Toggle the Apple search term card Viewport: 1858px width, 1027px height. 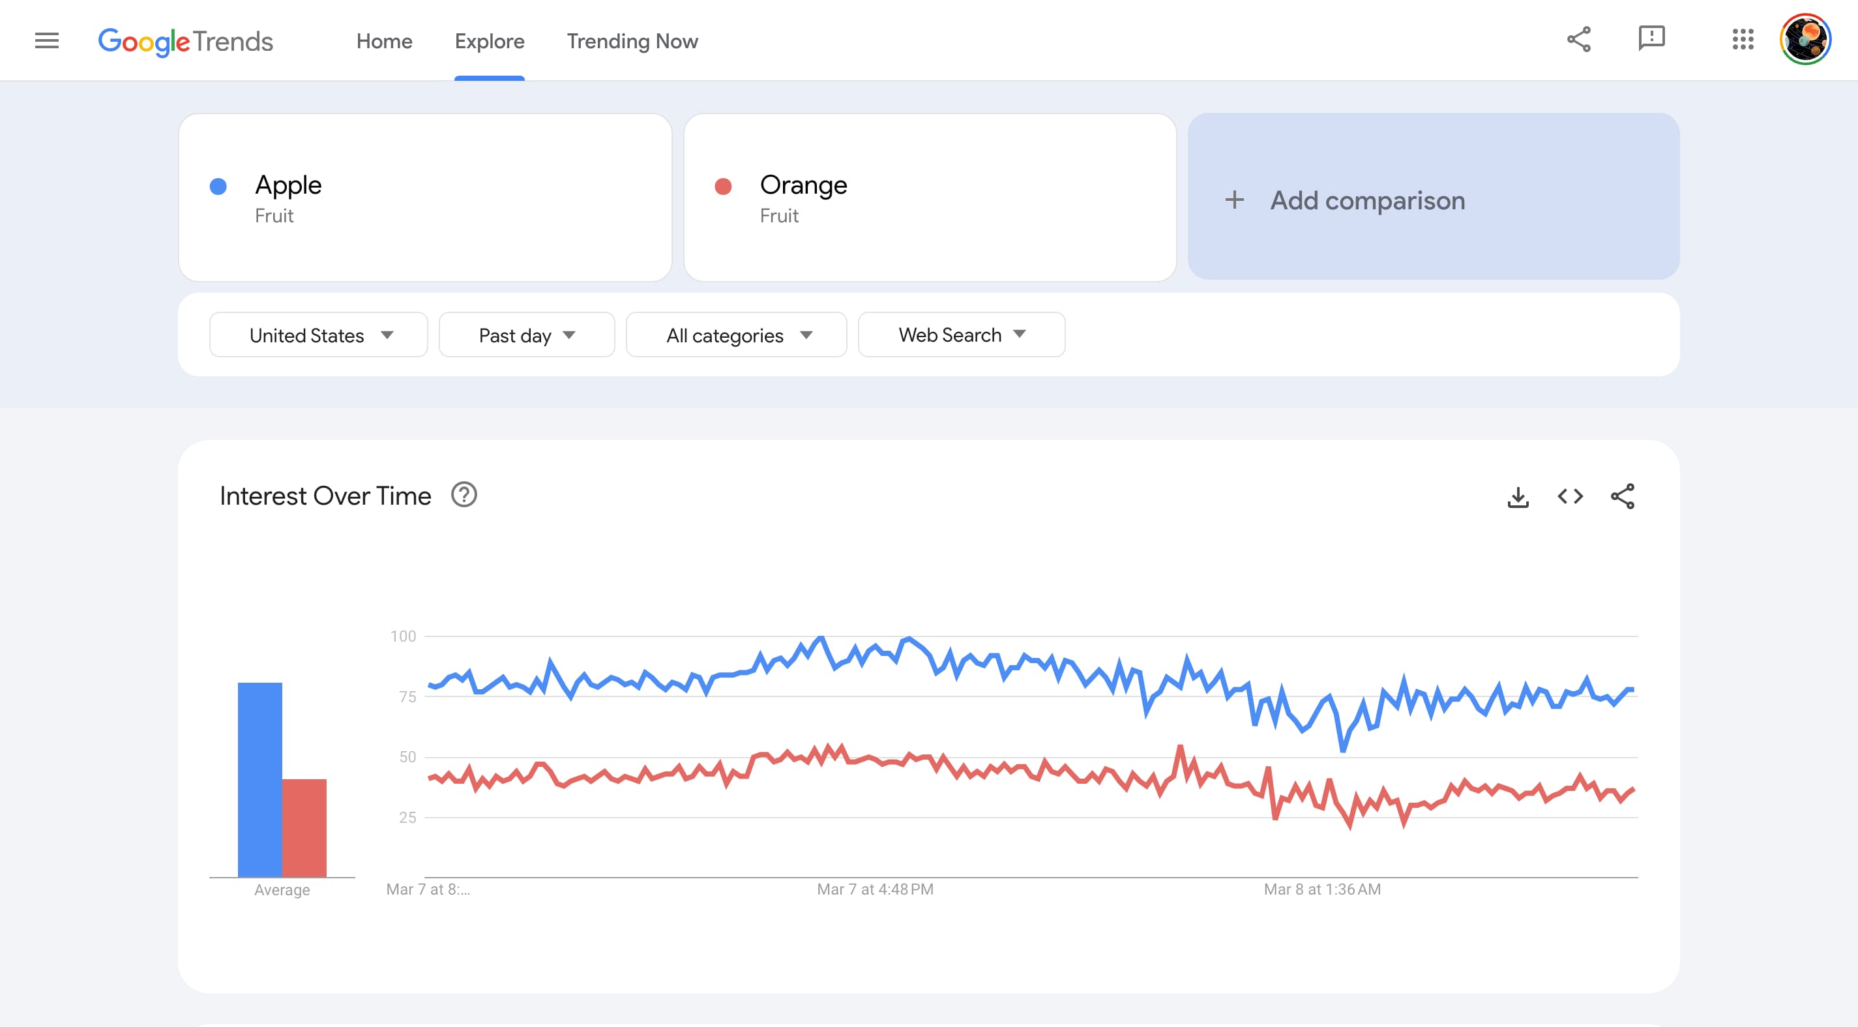pyautogui.click(x=425, y=197)
